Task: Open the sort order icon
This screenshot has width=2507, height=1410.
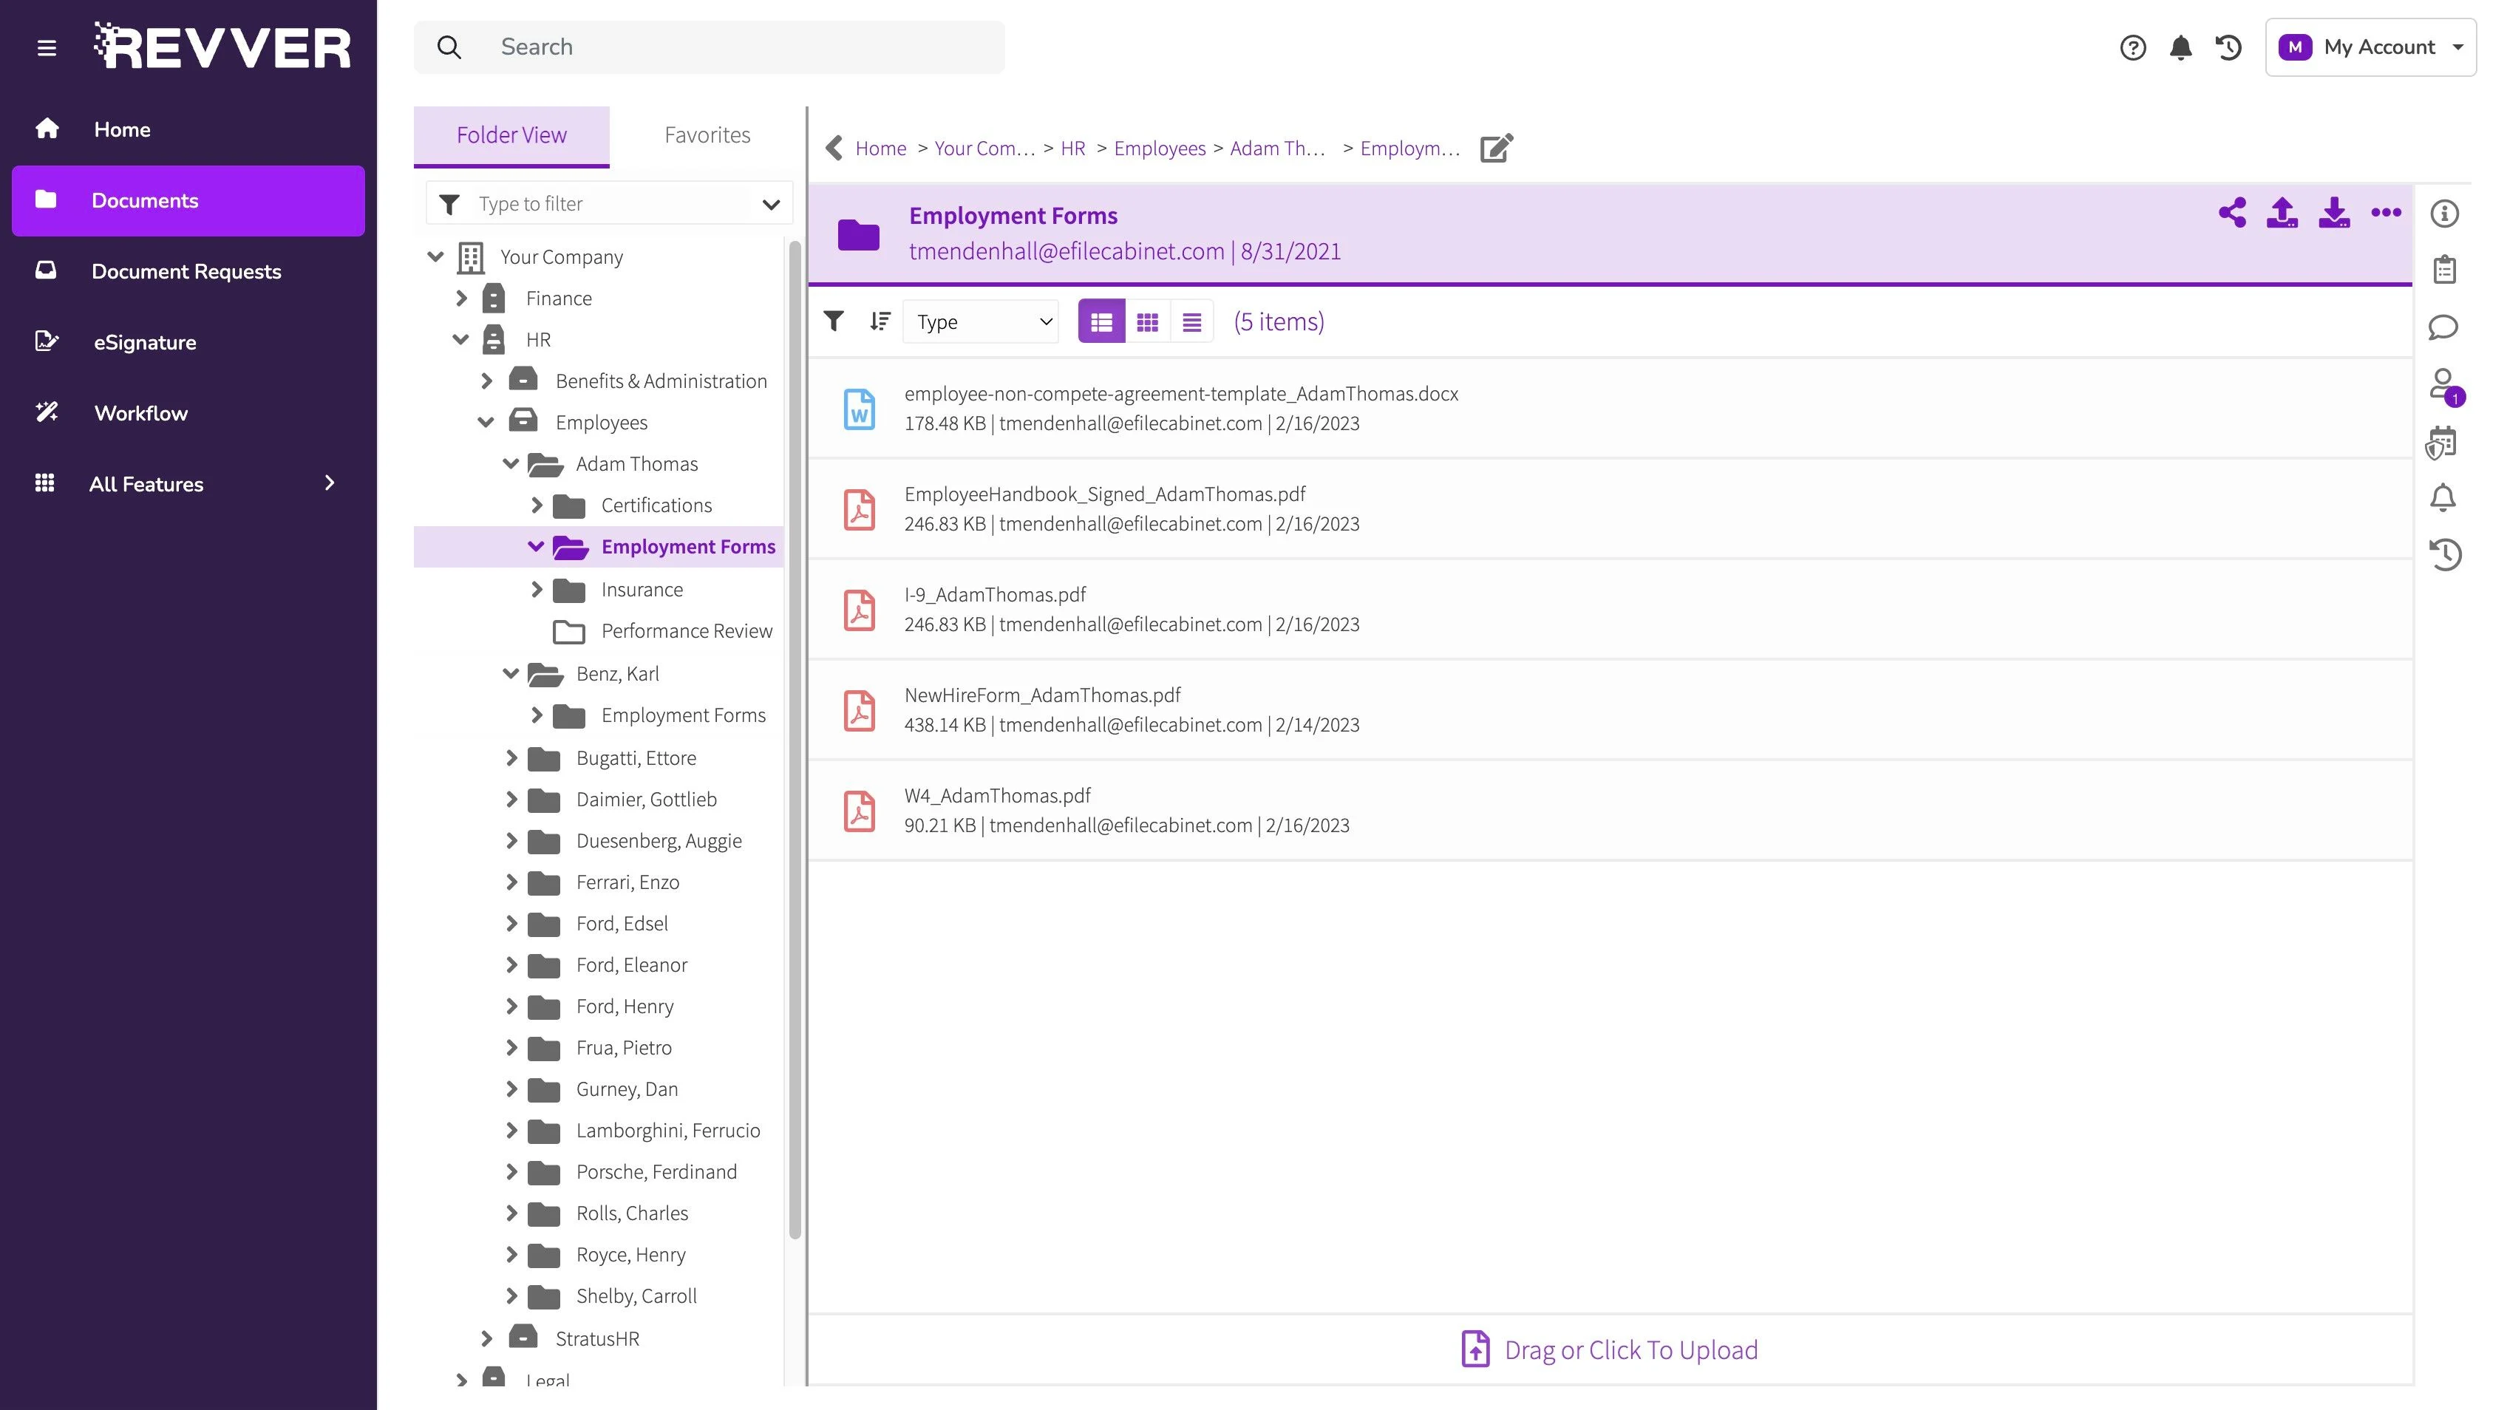Action: [x=880, y=321]
